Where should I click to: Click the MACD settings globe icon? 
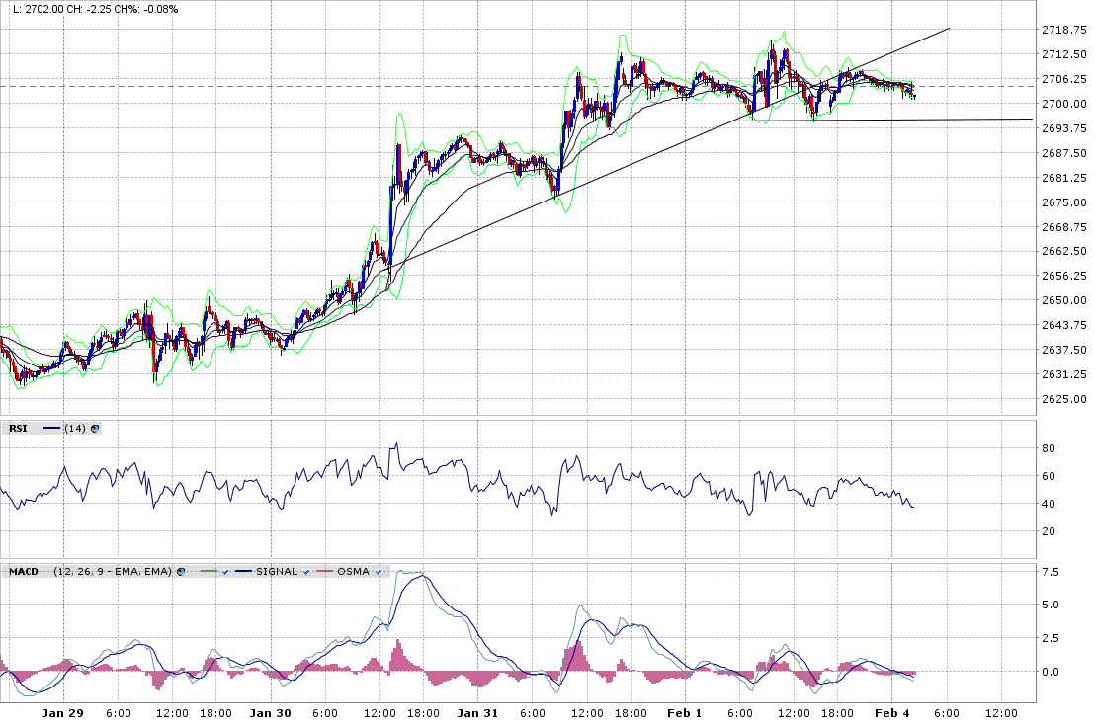coord(181,571)
